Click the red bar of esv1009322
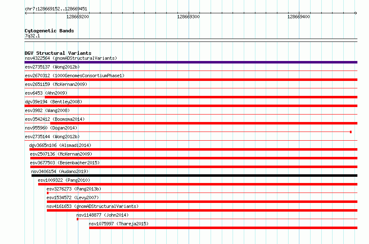The height and width of the screenshot is (244, 369). (x=198, y=184)
